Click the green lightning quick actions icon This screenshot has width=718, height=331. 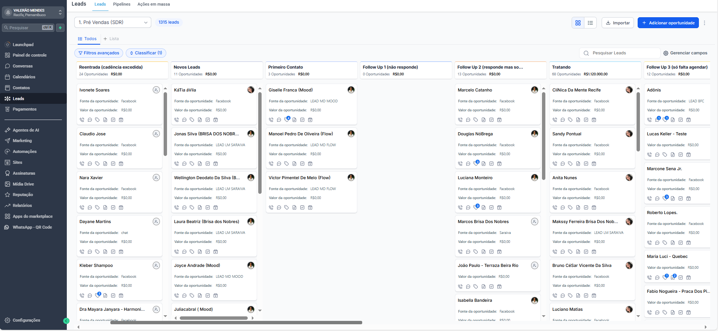[x=60, y=28]
